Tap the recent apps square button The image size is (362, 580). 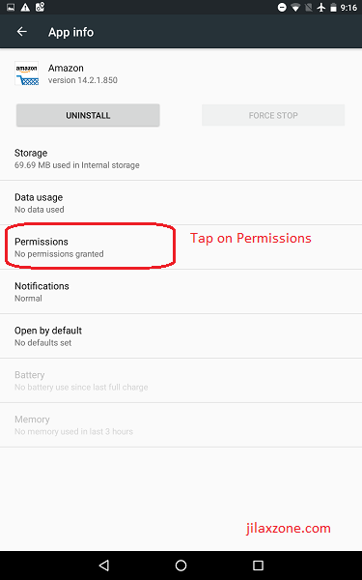(258, 565)
